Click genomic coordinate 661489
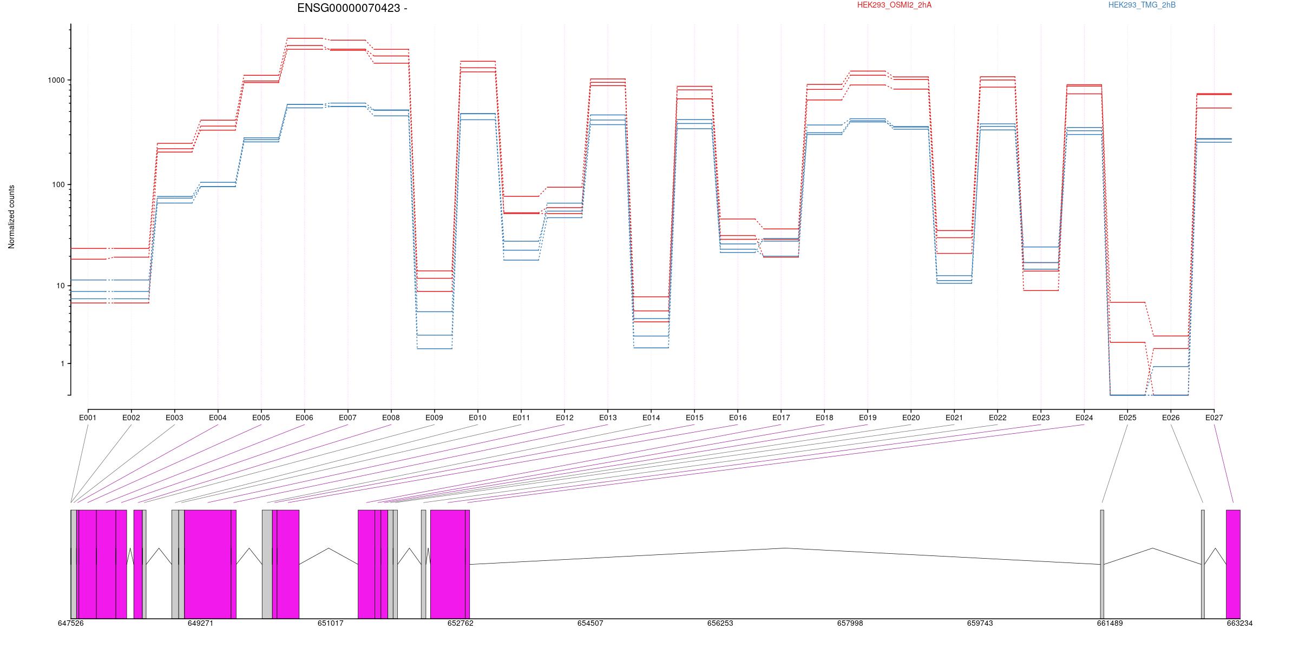 tap(1110, 623)
